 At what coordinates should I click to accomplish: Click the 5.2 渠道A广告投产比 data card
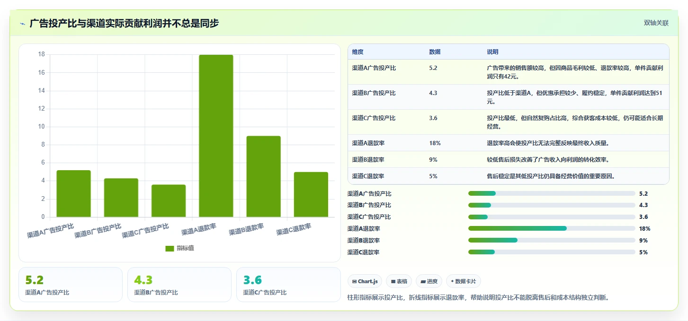click(71, 285)
